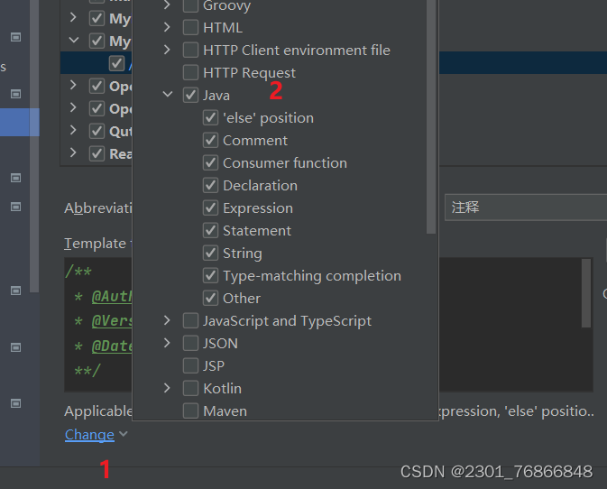607x489 pixels.
Task: Click the Change link under Applicable contexts
Action: click(x=89, y=434)
